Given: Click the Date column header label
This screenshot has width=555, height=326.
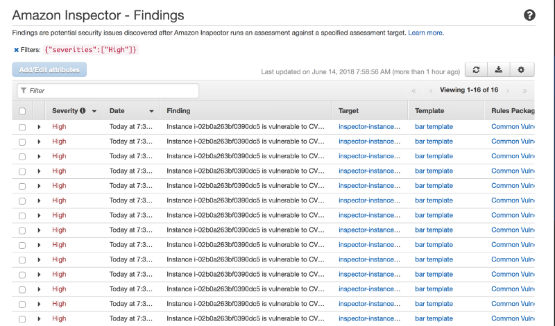Looking at the screenshot, I should coord(117,111).
